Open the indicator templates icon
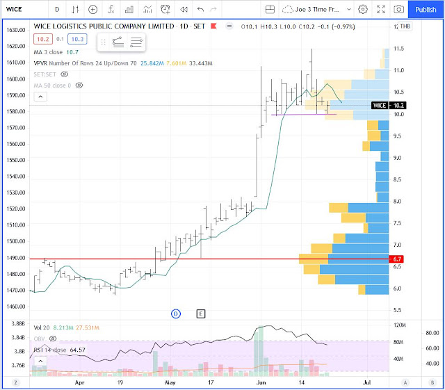The width and height of the screenshot is (445, 390). point(147,10)
